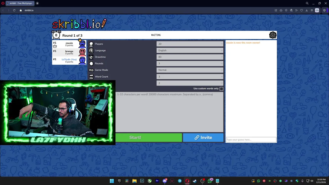Open Steam from taskbar
Screen dimensions: 329x185
(x=195, y=181)
